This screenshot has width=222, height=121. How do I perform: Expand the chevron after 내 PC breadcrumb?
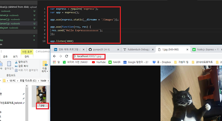[18, 81]
